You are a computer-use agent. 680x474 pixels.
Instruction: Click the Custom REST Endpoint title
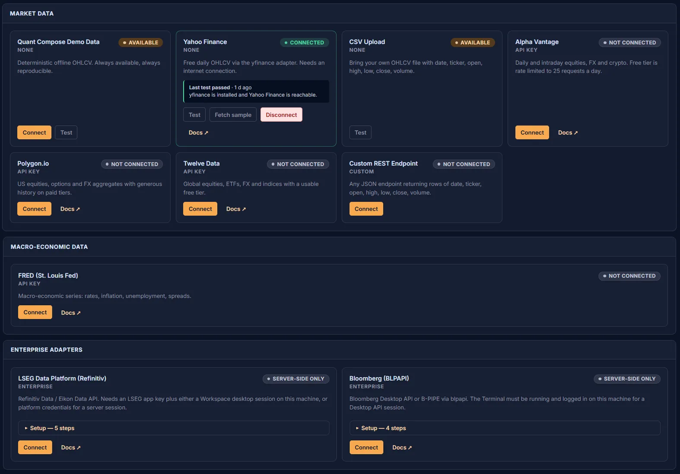(x=384, y=163)
